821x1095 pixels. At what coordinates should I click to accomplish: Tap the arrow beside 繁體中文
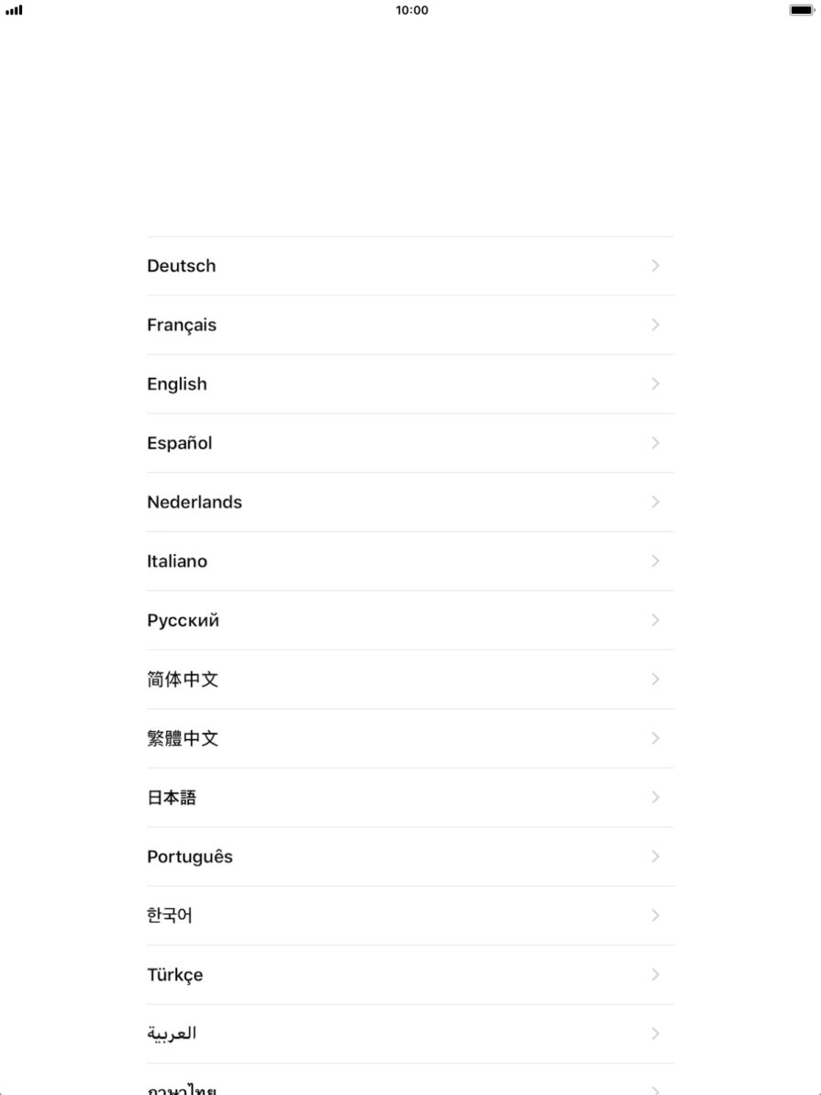tap(655, 738)
